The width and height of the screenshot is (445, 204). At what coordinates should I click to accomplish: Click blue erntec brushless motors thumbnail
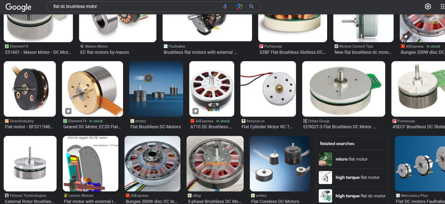(156, 89)
